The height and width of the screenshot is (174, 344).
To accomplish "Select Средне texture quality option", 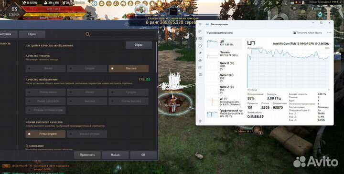I will pyautogui.click(x=87, y=68).
